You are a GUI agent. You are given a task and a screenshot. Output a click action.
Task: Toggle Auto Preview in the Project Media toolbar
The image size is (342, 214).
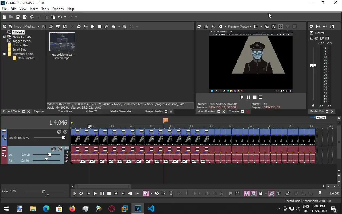(x=107, y=26)
